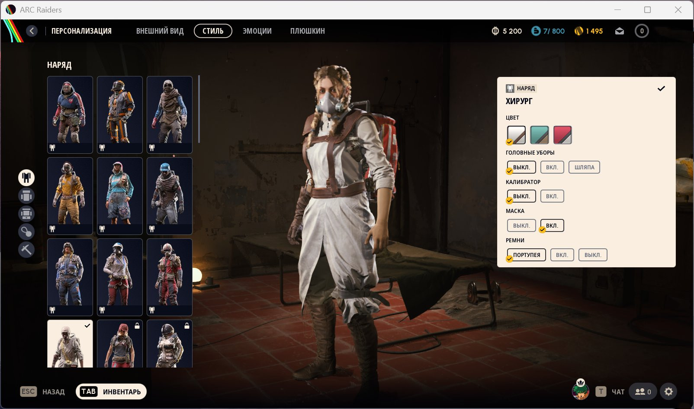
Task: Click the blue 7/800 currency indicator
Action: pyautogui.click(x=548, y=31)
